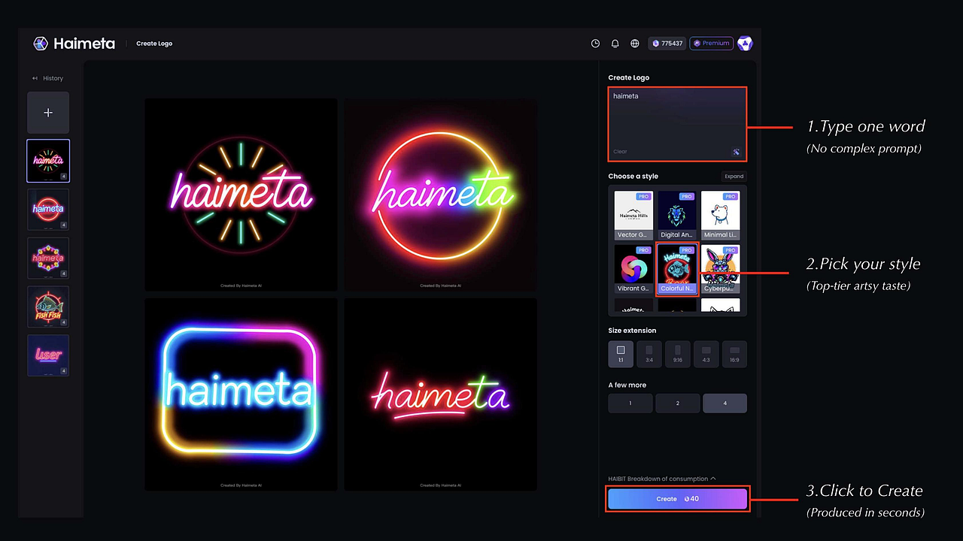The width and height of the screenshot is (963, 541).
Task: Choose the Vector G... style
Action: 633,215
